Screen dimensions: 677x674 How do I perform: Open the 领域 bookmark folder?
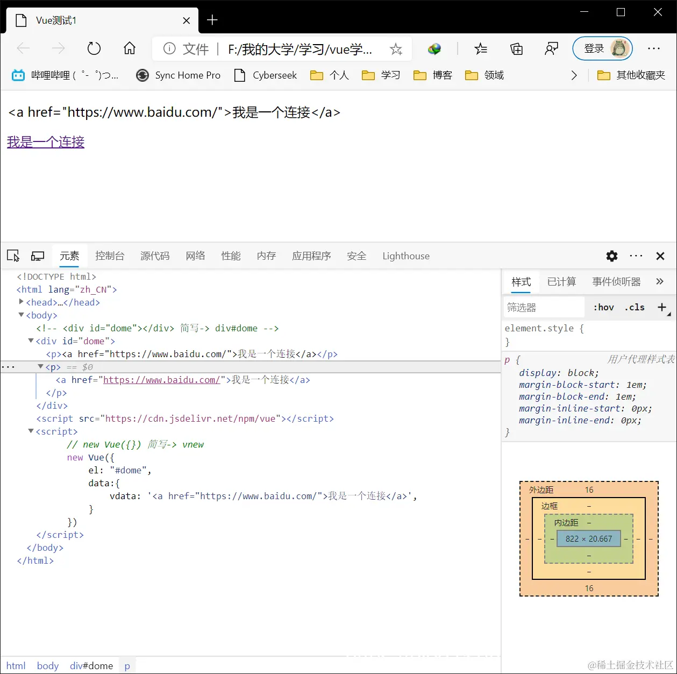(x=484, y=75)
